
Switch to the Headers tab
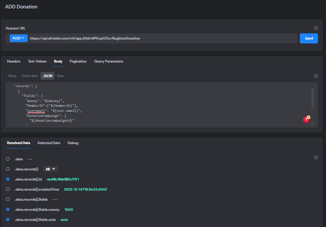click(x=14, y=61)
